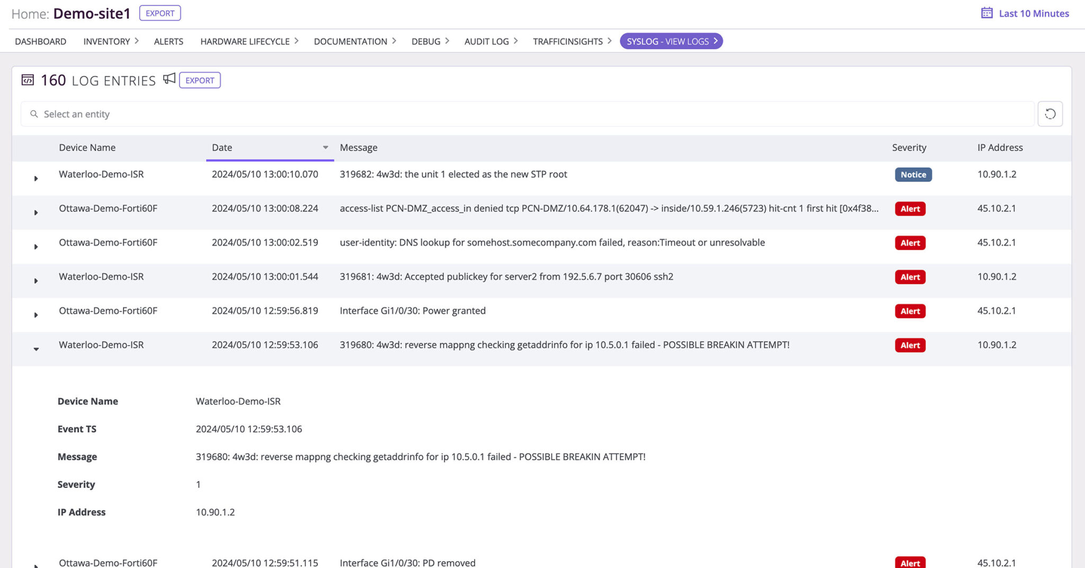Click the code log icon before 160 LOG ENTRIES

[27, 79]
